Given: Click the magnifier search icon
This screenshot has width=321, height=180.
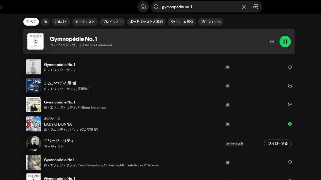Looking at the screenshot, I should coord(156,7).
